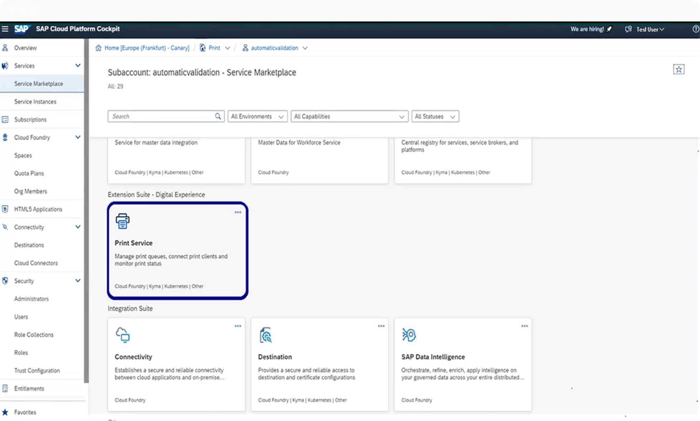Open the All Environments dropdown

[257, 116]
